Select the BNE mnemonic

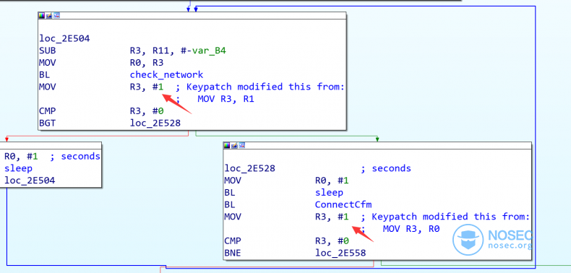(x=233, y=253)
